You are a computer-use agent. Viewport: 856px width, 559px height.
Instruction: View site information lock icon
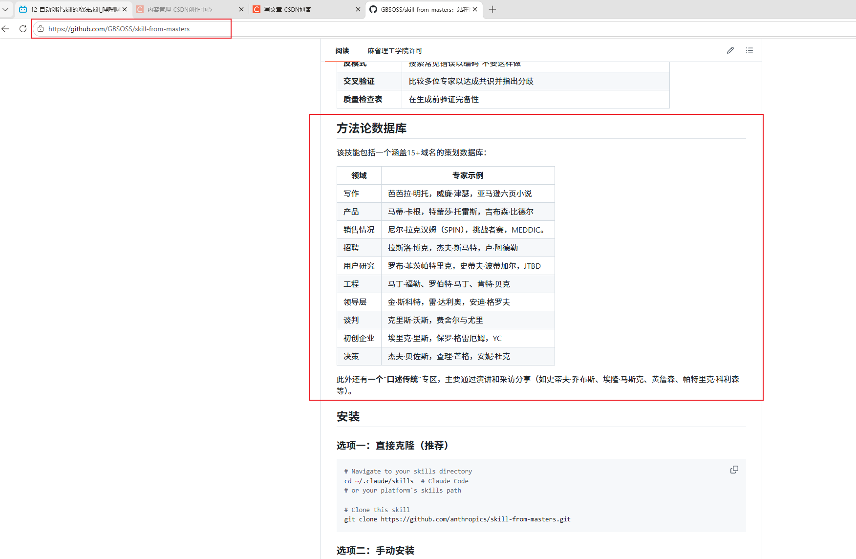pos(41,29)
